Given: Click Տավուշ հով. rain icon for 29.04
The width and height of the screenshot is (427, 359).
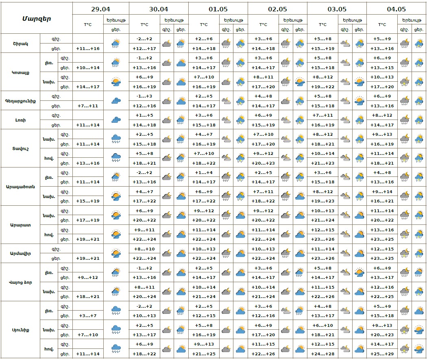Looking at the screenshot, I should click(116, 158).
